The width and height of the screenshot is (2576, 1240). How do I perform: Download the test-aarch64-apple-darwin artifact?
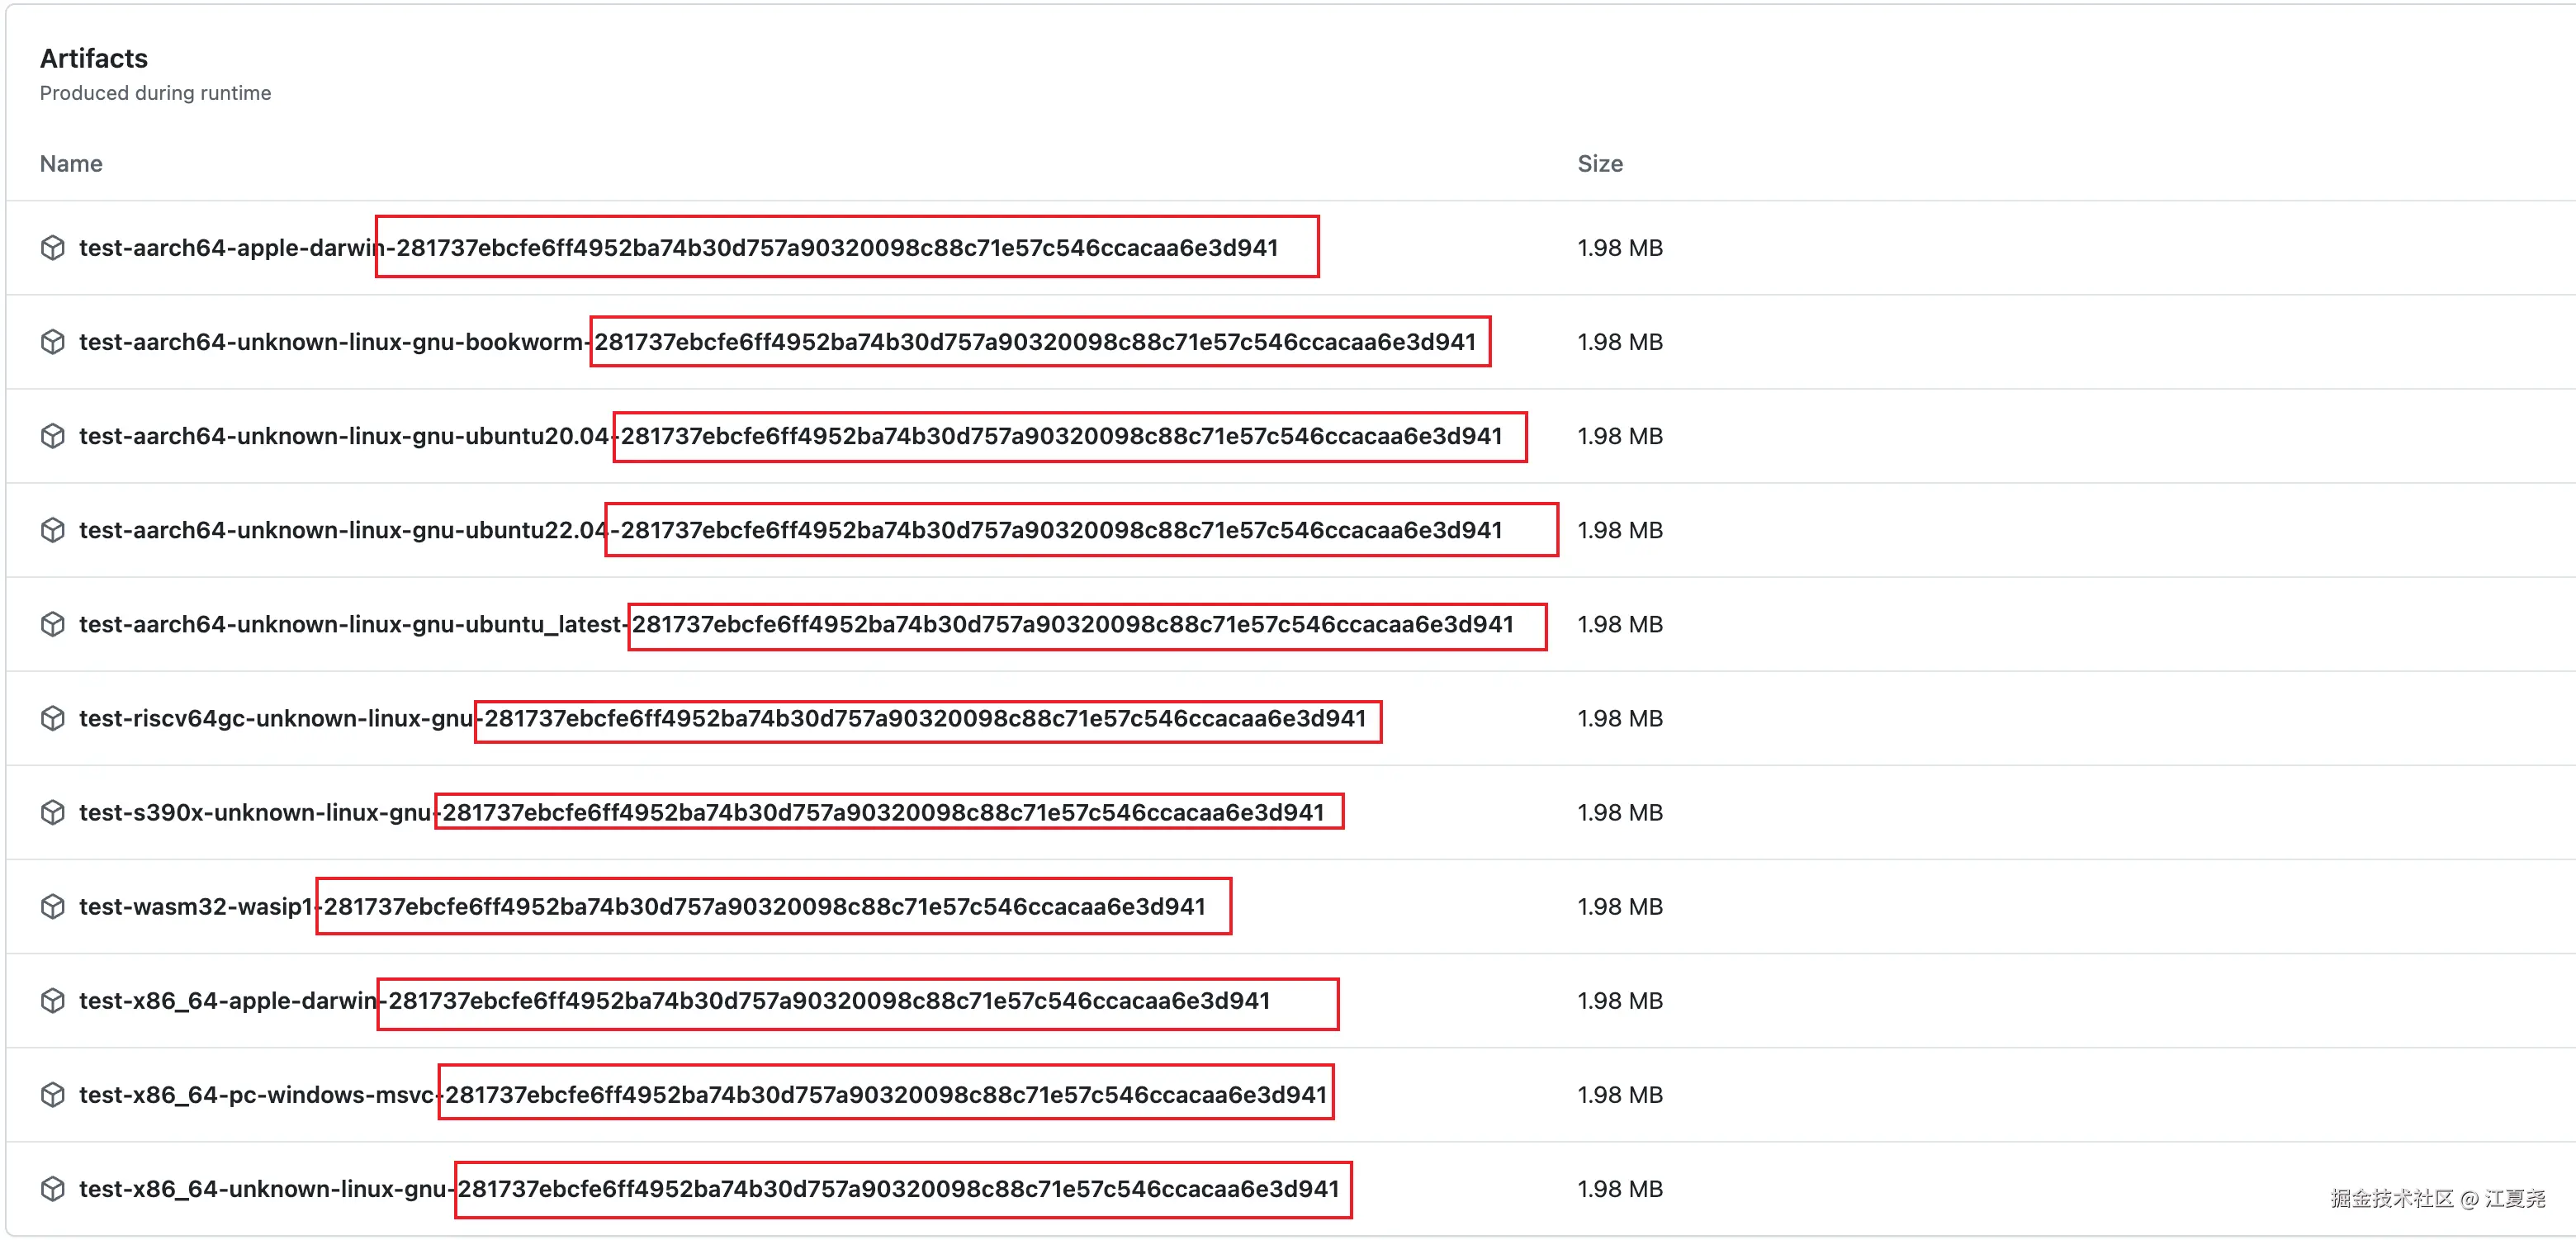[x=678, y=247]
